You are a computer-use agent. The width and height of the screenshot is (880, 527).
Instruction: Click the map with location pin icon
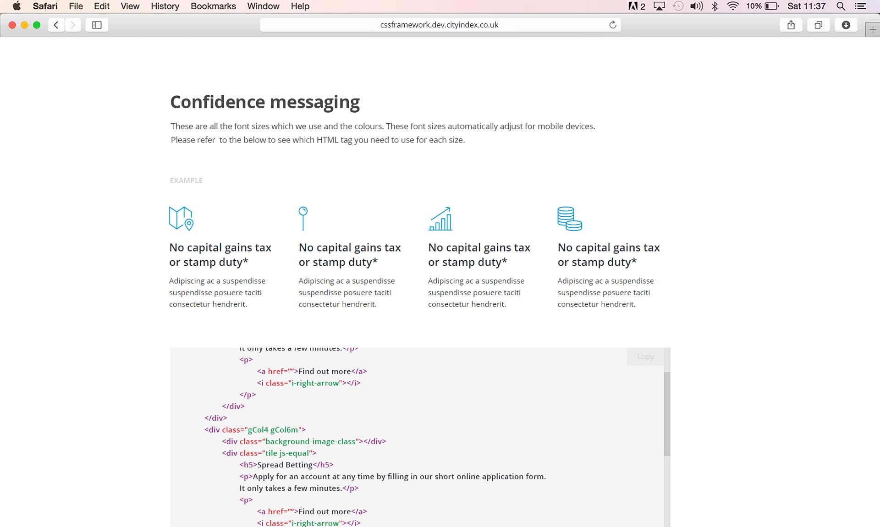pyautogui.click(x=181, y=218)
